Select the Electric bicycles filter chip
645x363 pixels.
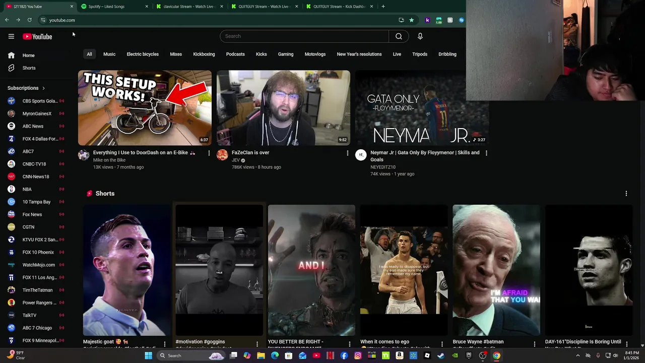[x=143, y=54]
